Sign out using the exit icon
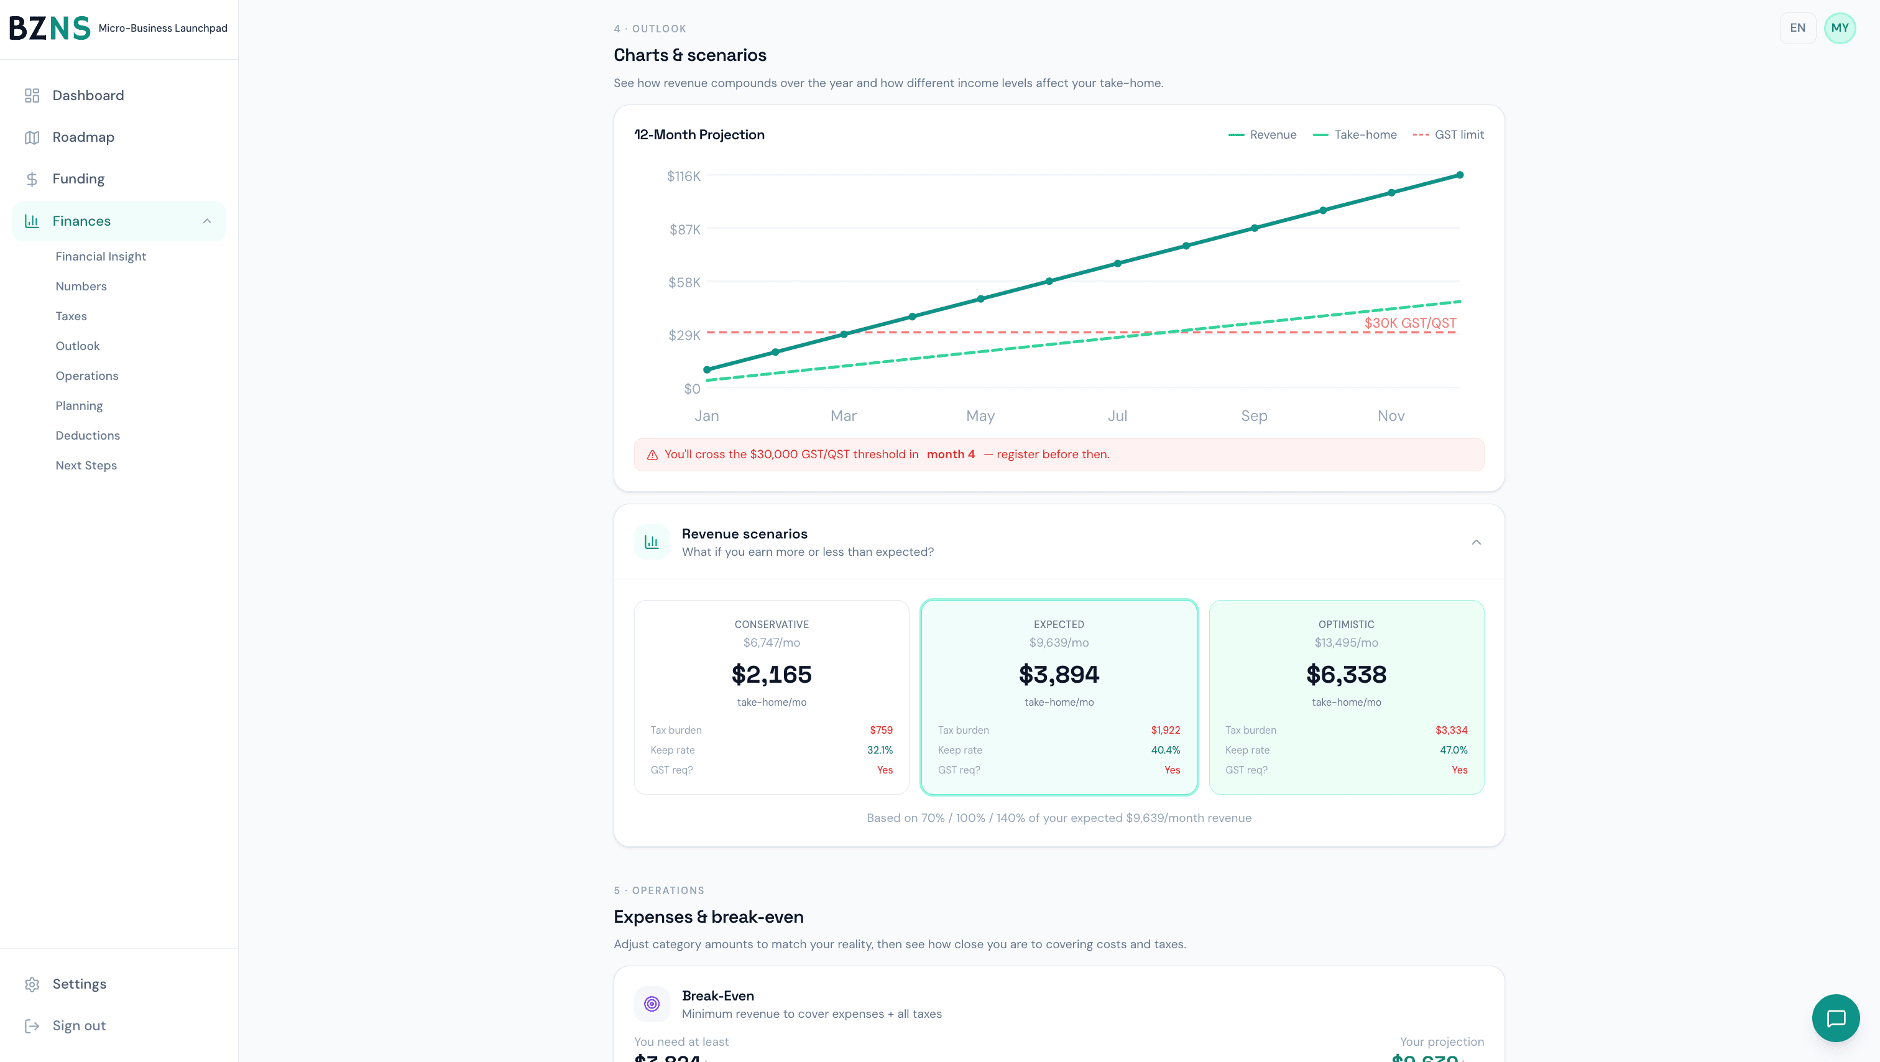This screenshot has height=1062, width=1880. pos(32,1025)
